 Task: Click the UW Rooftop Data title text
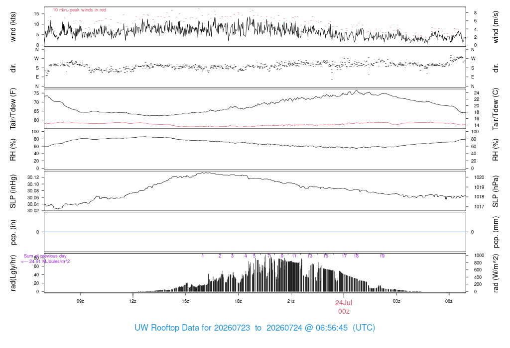(255, 328)
